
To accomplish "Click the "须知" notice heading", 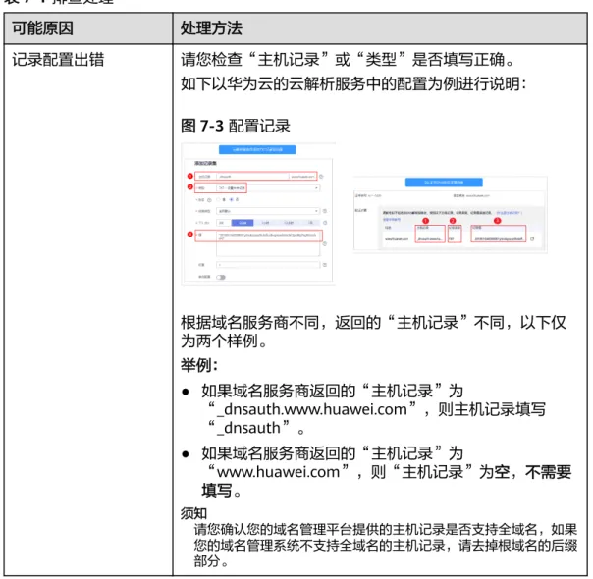I will point(193,513).
